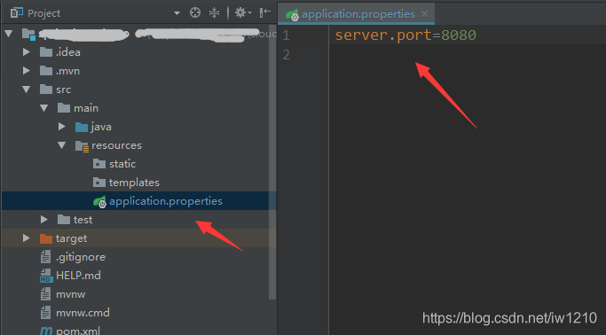The image size is (606, 335).
Task: Select templates in the project tree
Action: tap(134, 183)
